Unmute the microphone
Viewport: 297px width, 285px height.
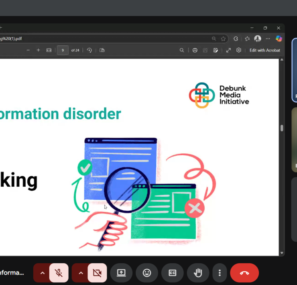[59, 273]
